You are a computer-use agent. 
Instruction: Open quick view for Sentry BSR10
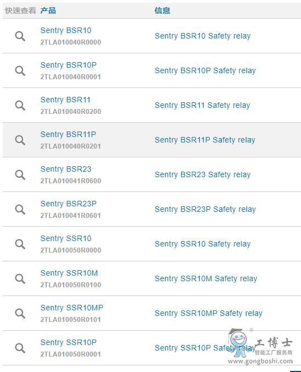(20, 36)
